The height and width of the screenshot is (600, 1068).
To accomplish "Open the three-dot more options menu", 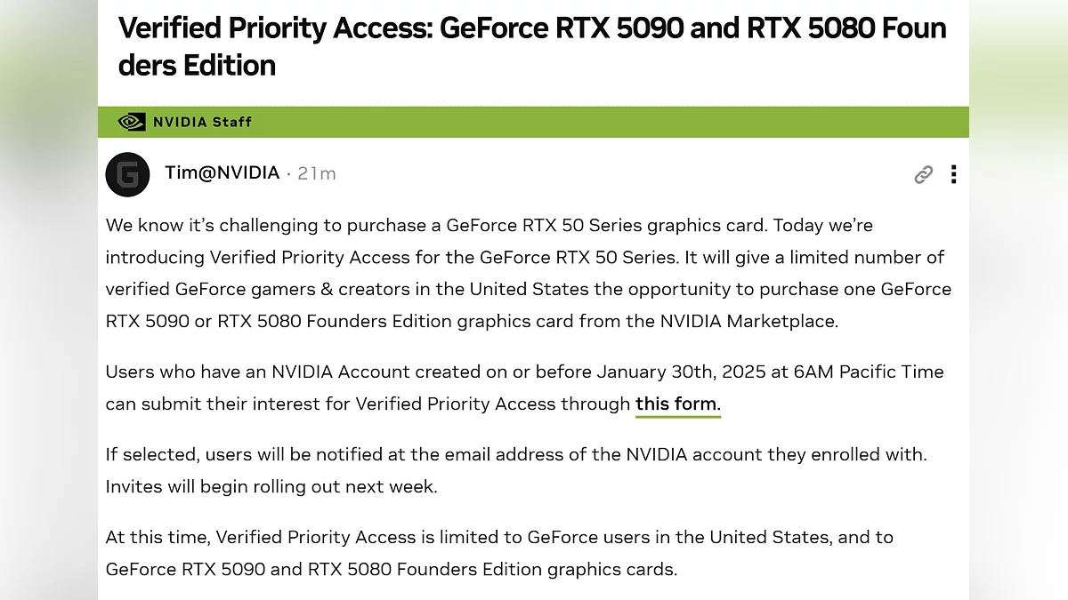I will 953,174.
